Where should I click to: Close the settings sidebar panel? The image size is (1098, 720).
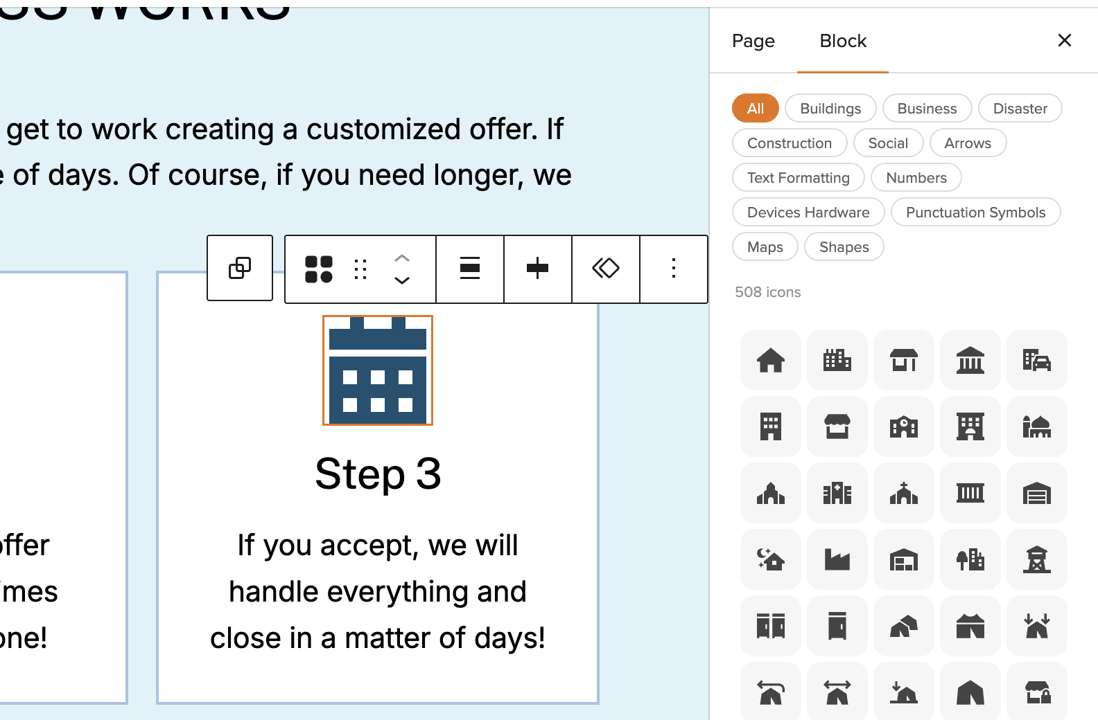click(1064, 41)
